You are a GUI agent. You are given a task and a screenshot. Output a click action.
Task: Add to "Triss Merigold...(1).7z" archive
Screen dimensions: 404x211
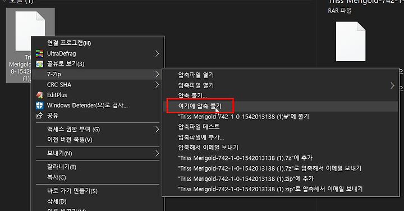tap(281, 158)
